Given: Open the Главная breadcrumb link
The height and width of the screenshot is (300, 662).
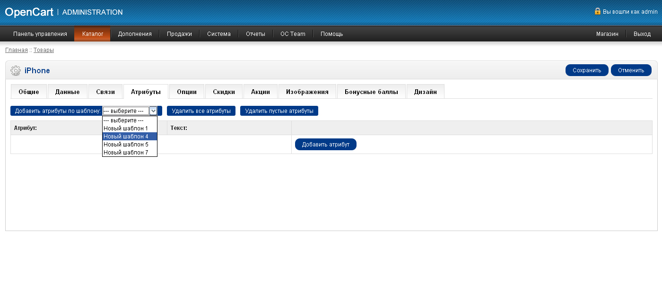Looking at the screenshot, I should 17,50.
